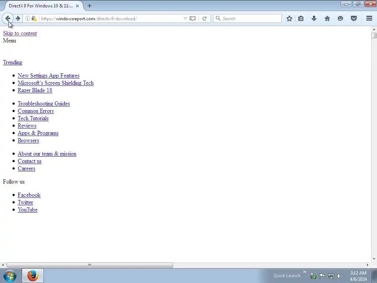Open a new tab with the plus button
377x283 pixels.
(x=89, y=6)
